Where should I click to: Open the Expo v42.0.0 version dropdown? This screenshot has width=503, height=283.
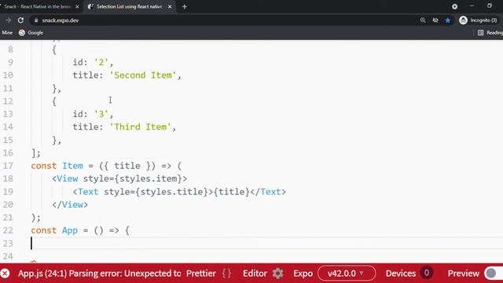[347, 274]
